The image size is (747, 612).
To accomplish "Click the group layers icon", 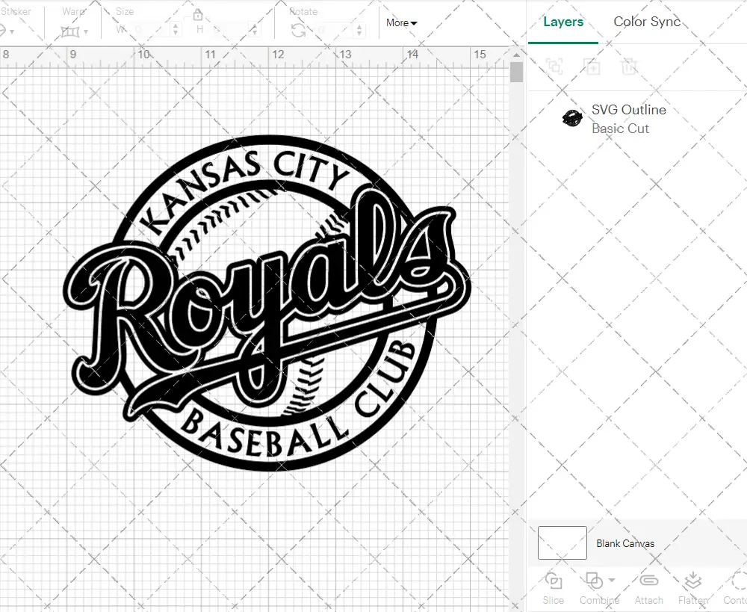I will 554,67.
